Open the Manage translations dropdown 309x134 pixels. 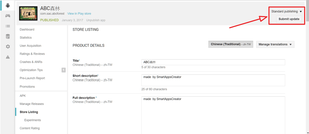pos(275,44)
